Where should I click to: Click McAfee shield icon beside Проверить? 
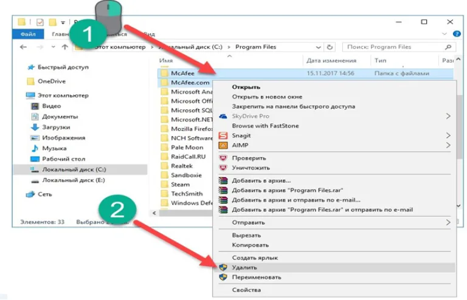coord(223,158)
